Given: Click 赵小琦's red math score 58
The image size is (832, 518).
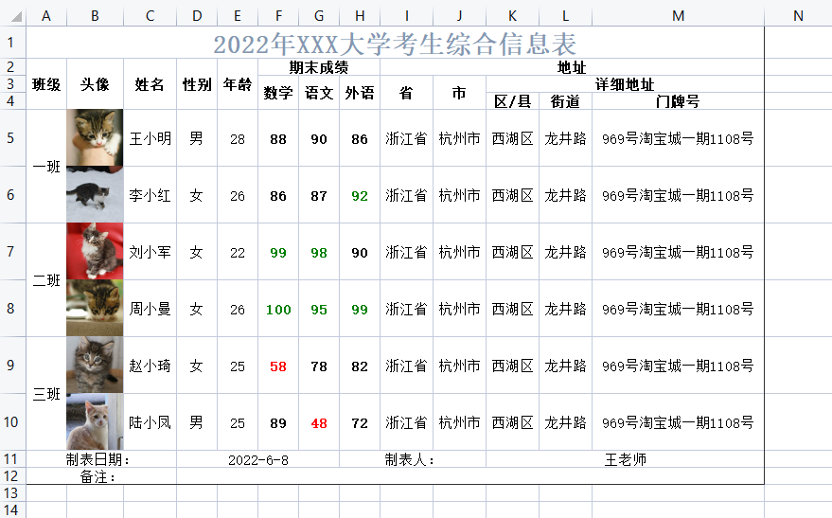Looking at the screenshot, I should click(278, 366).
